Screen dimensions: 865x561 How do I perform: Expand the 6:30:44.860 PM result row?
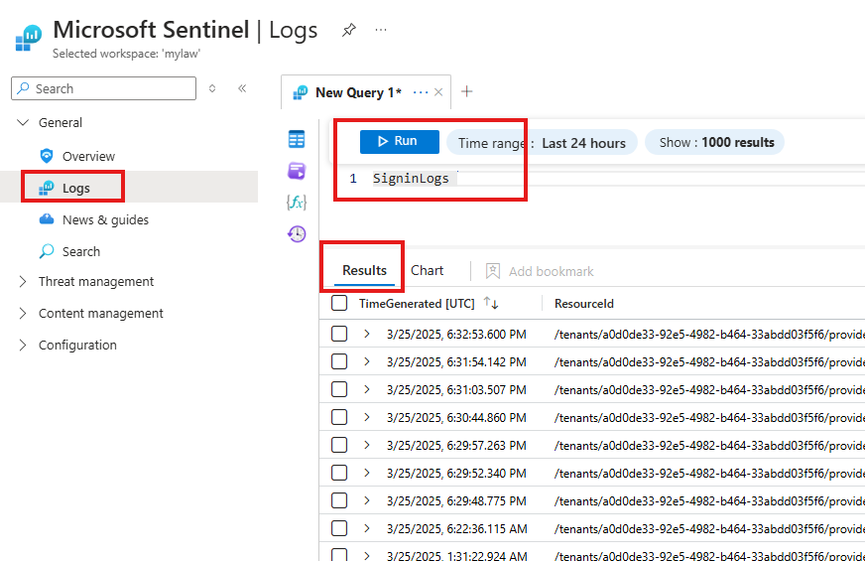367,417
